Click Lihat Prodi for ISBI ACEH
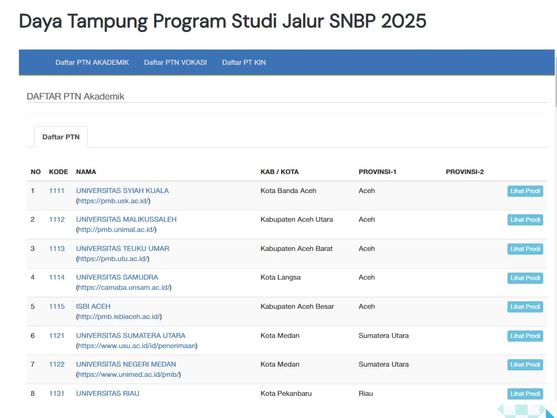557x418 pixels. 525,306
